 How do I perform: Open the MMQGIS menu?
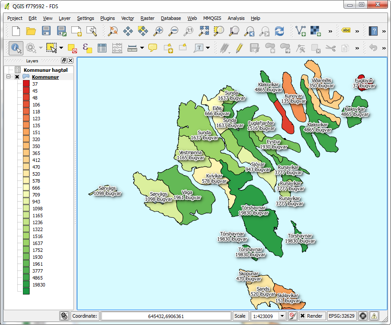pos(212,18)
